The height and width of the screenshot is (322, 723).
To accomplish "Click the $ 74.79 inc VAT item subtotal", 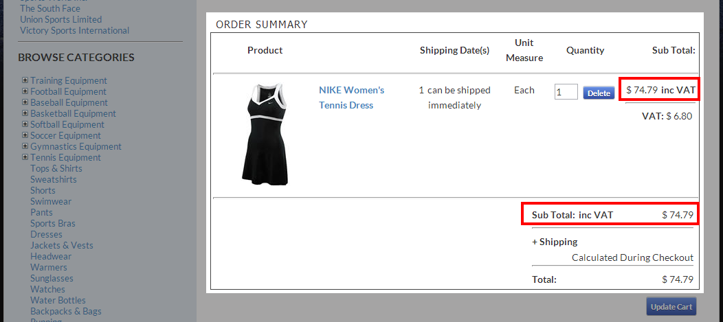I will pos(660,91).
